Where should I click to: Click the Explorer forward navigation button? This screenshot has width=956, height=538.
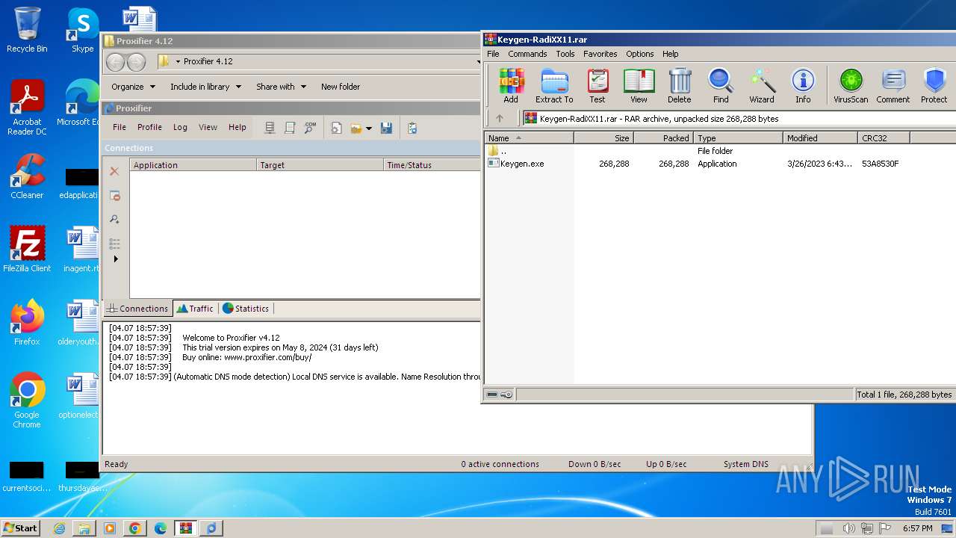point(136,62)
